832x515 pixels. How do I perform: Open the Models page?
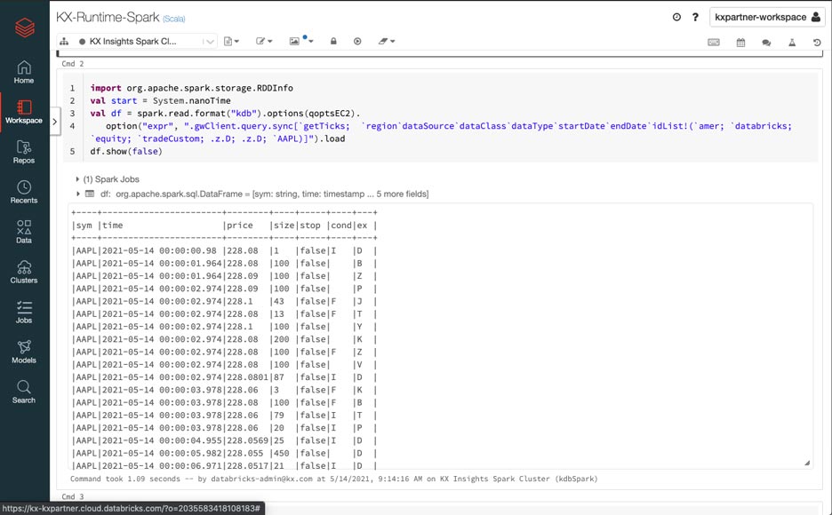click(24, 352)
